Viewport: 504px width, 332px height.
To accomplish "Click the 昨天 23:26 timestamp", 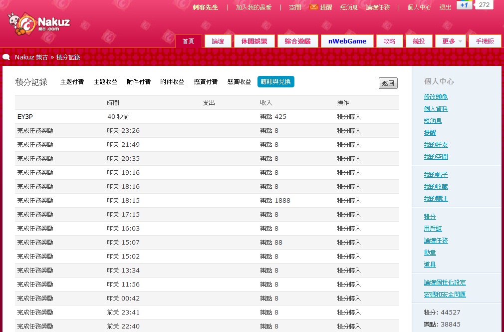I will click(x=123, y=131).
